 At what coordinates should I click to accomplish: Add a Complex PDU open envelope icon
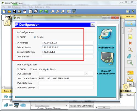click(x=130, y=79)
